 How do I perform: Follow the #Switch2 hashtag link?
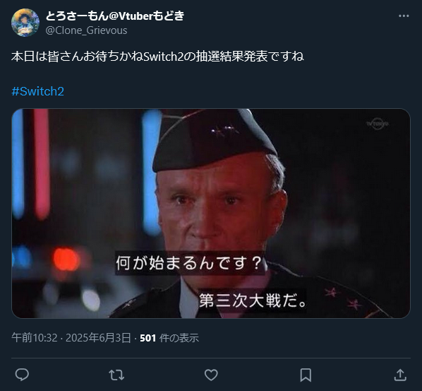coord(37,91)
